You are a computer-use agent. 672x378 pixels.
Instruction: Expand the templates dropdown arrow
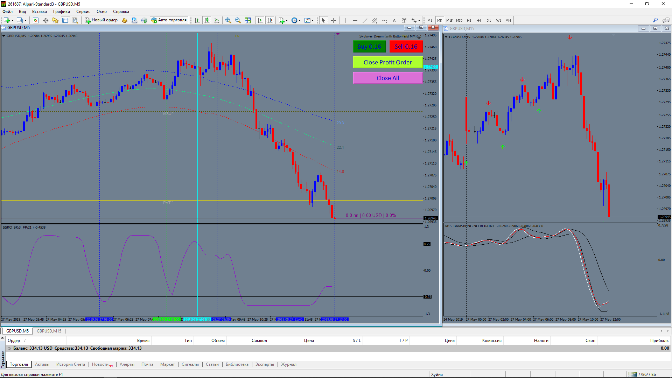point(313,20)
